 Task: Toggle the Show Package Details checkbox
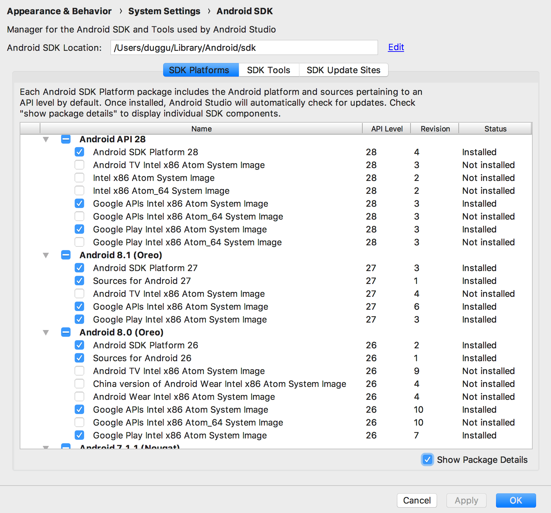(427, 459)
